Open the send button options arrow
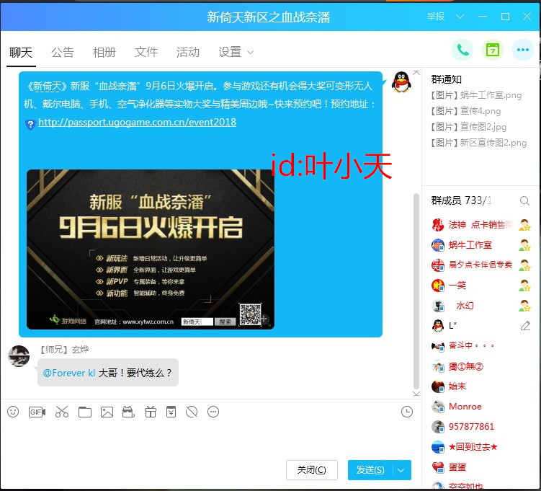The height and width of the screenshot is (491, 541). [x=401, y=470]
